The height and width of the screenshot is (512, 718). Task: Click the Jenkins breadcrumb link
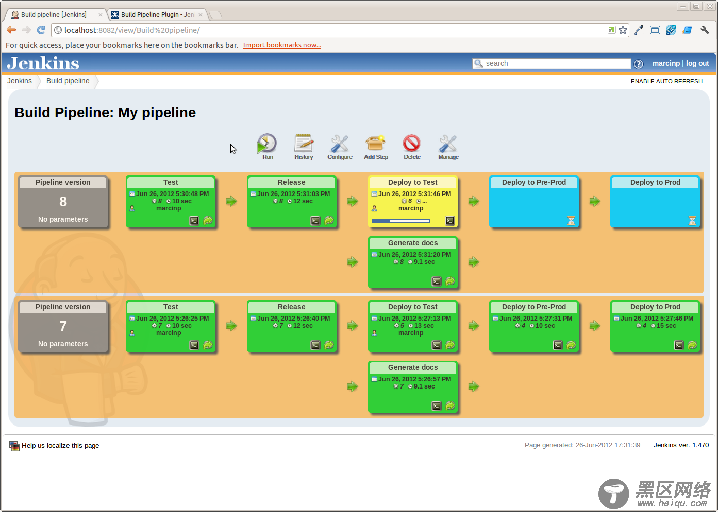20,81
